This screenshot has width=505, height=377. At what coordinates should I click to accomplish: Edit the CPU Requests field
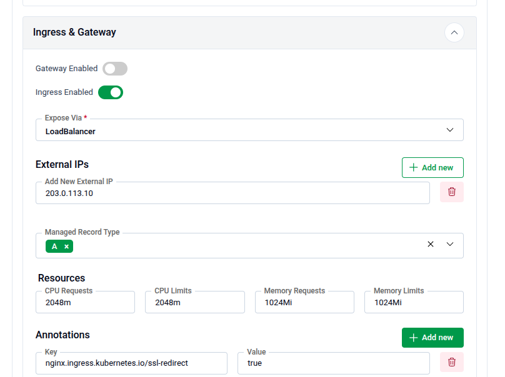(x=85, y=303)
